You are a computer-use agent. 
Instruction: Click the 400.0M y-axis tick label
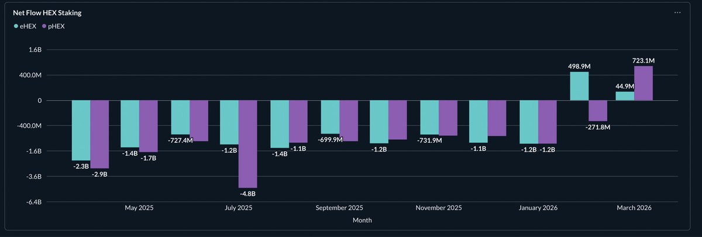tap(30, 75)
